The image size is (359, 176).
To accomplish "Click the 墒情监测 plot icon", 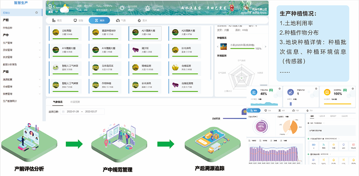I will point(135,67).
